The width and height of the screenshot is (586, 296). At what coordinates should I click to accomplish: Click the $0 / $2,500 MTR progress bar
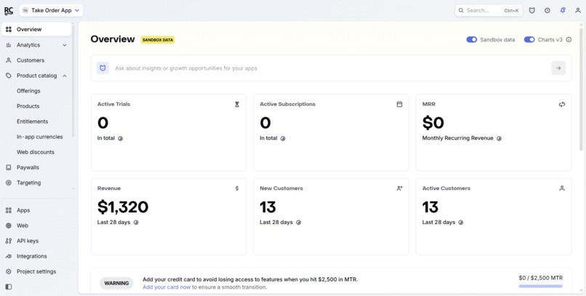tap(540, 287)
